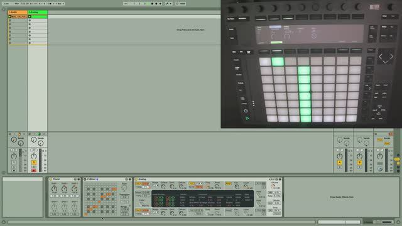Click the Key map mode icon next to MIDI
Viewport: 402px width, 226px height.
[177, 4]
